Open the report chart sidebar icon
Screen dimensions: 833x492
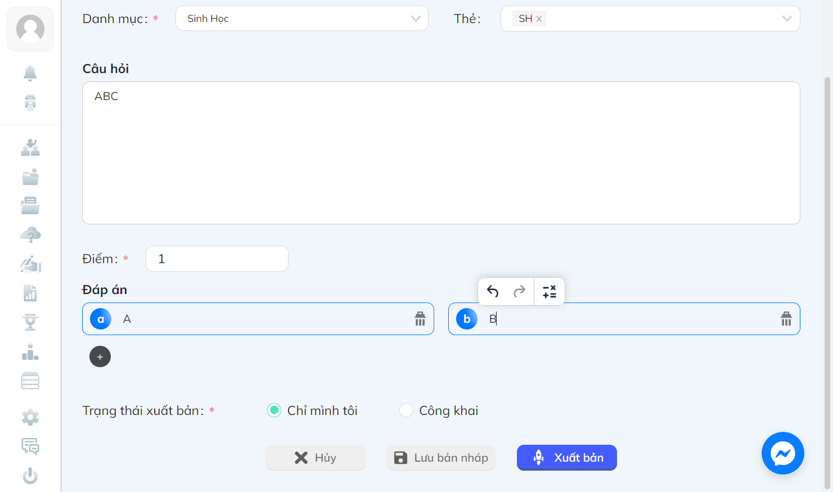point(30,294)
